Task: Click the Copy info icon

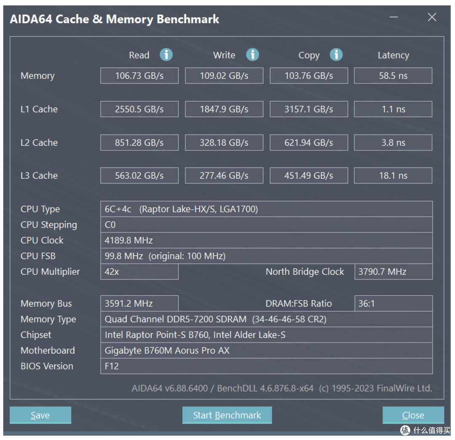Action: point(336,54)
